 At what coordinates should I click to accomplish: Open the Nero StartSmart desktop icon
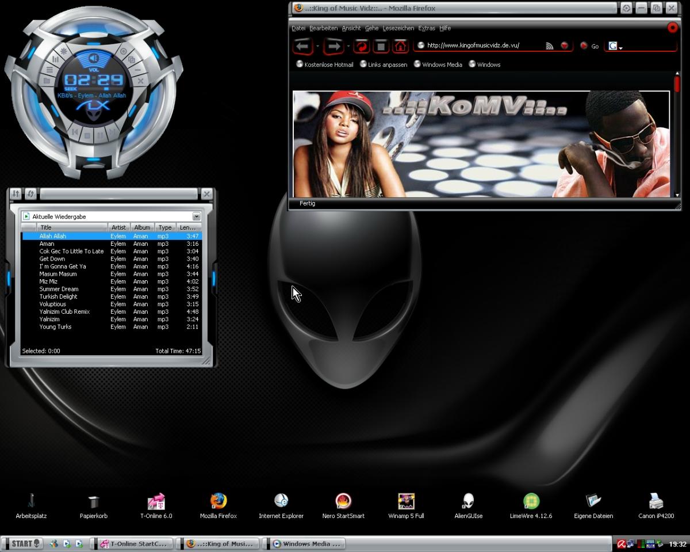pos(343,506)
